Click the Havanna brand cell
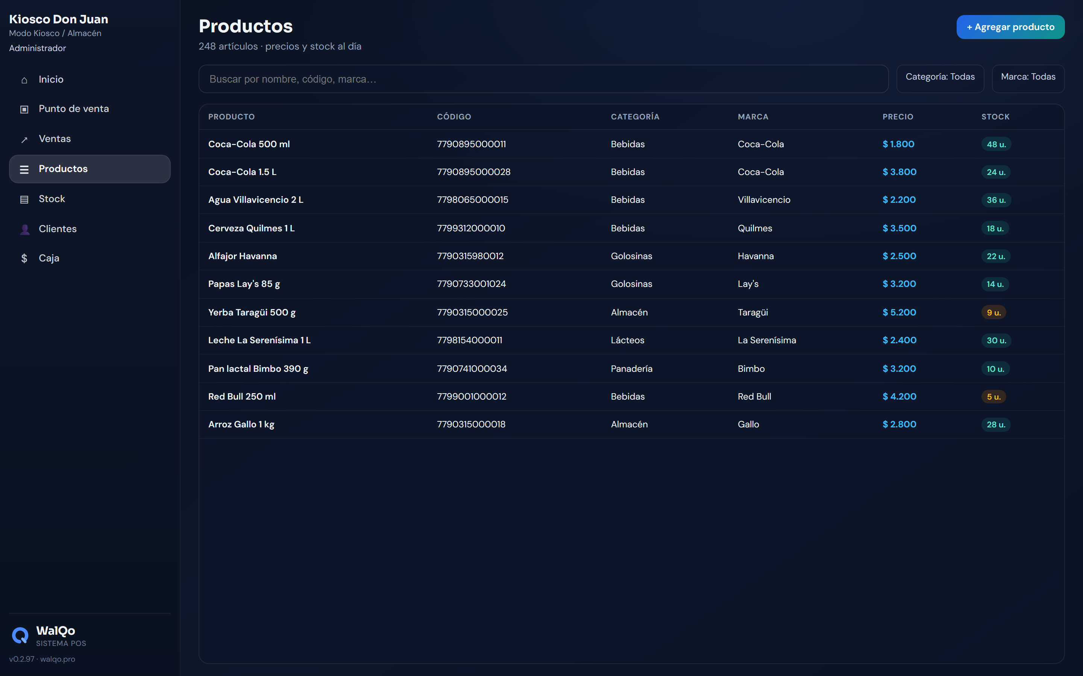 tap(755, 256)
